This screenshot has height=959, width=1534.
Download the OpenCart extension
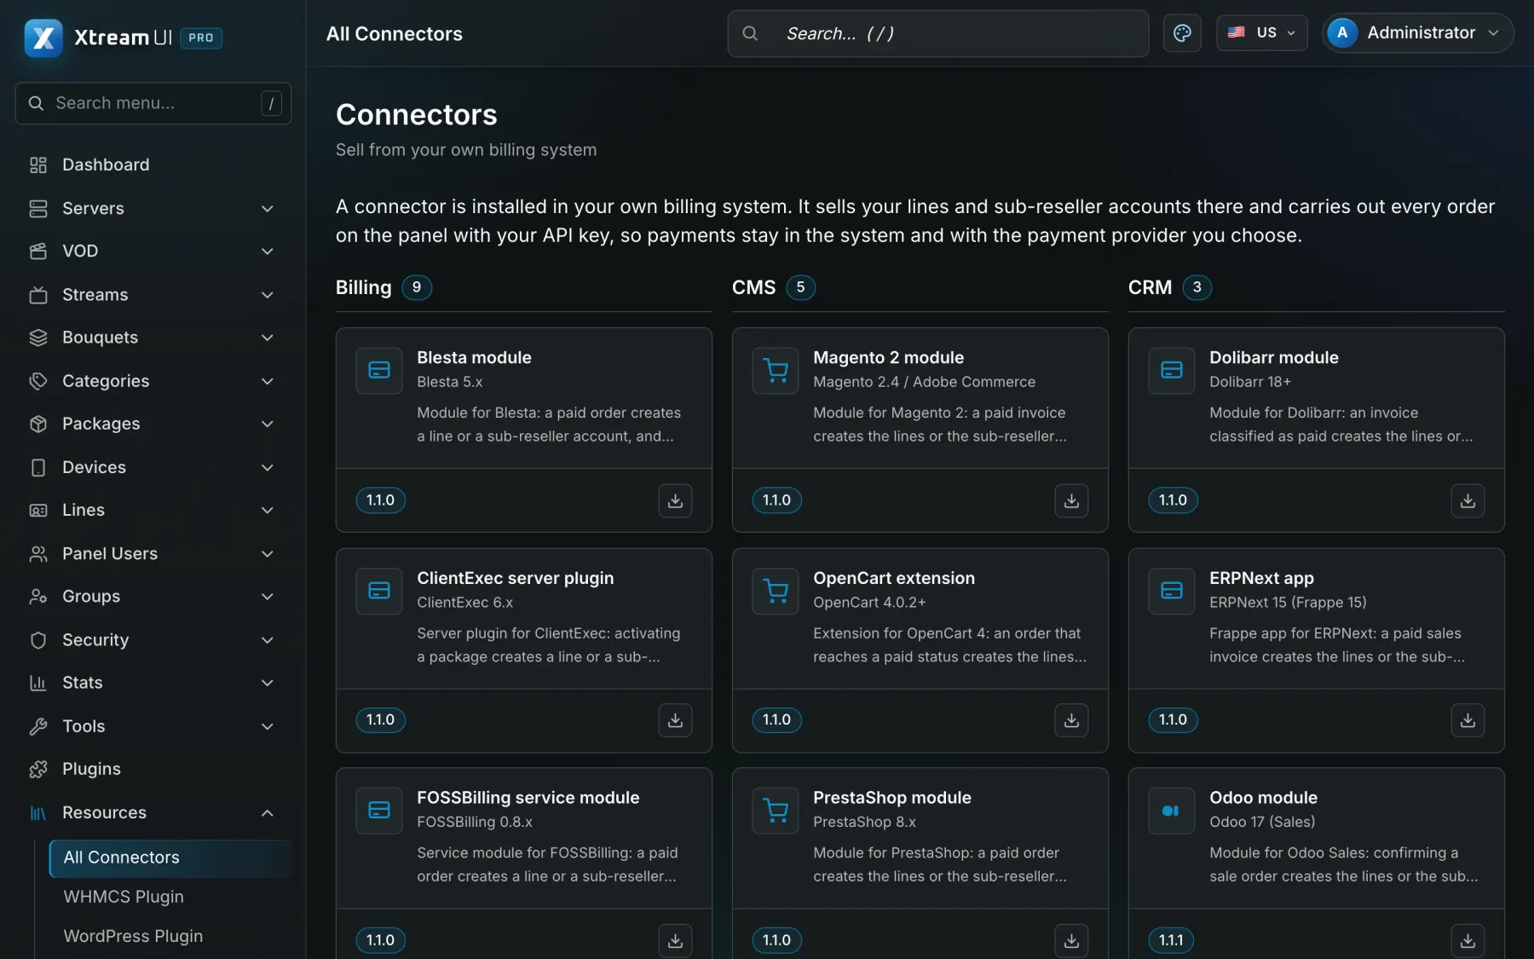(x=1071, y=720)
